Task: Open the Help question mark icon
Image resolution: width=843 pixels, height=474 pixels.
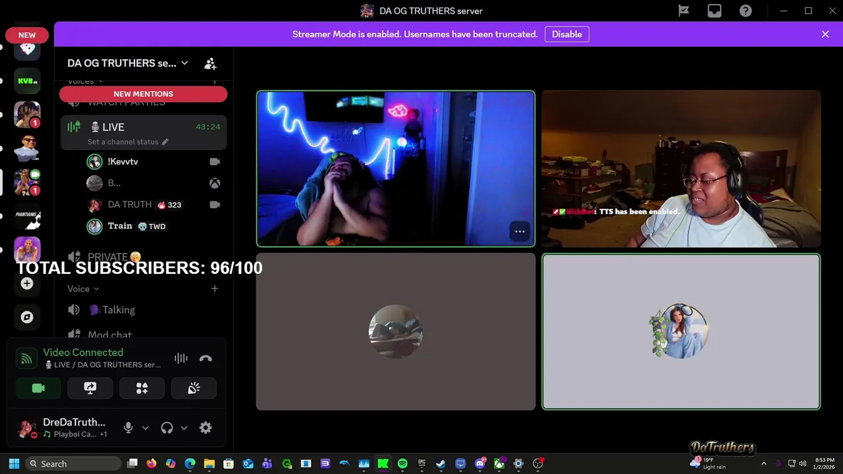Action: [746, 11]
